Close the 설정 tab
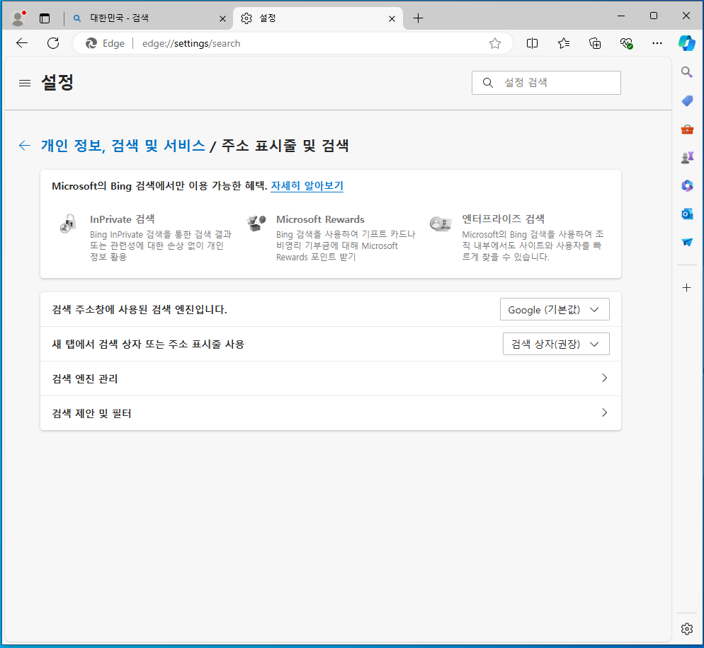The image size is (704, 648). [x=392, y=19]
